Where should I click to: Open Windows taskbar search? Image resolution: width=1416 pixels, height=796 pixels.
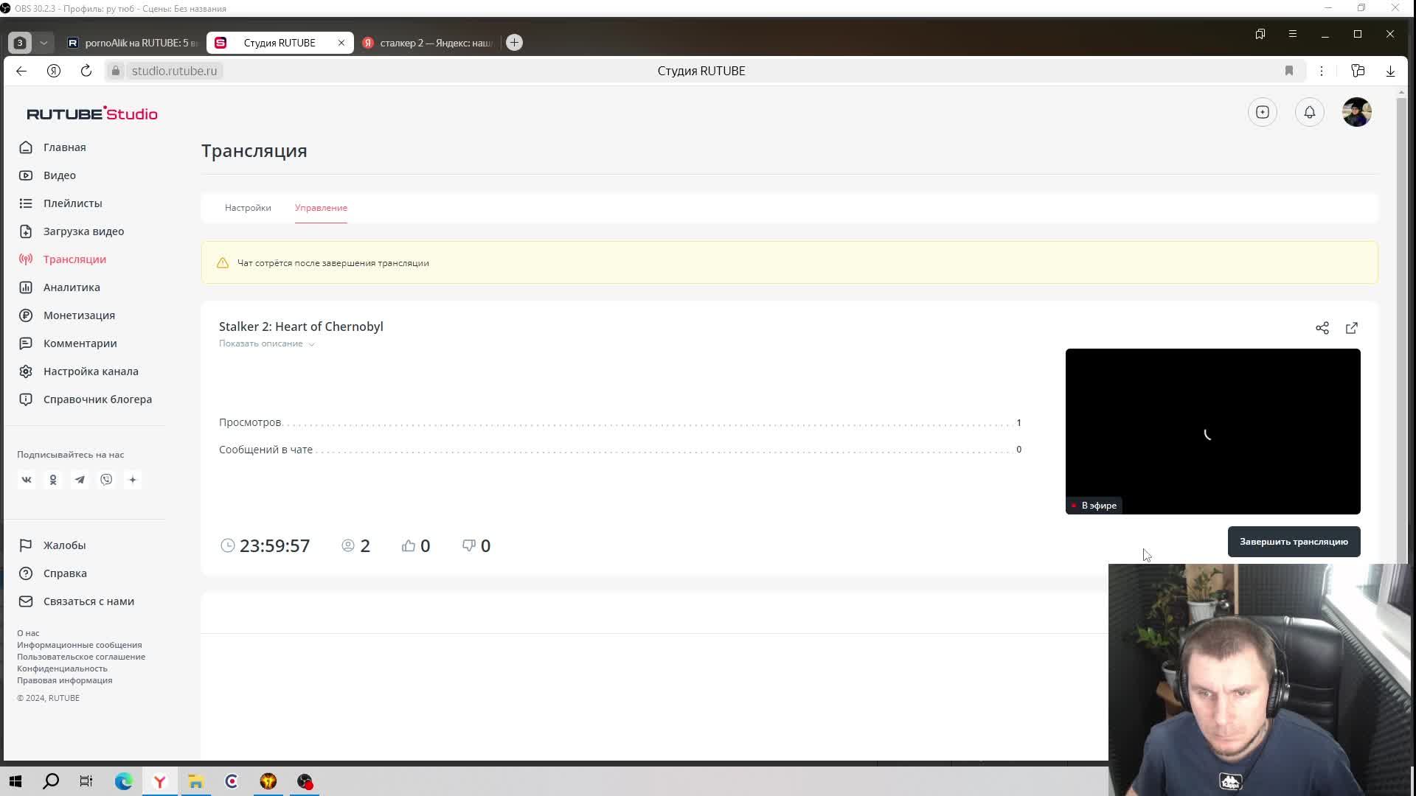[x=51, y=781]
